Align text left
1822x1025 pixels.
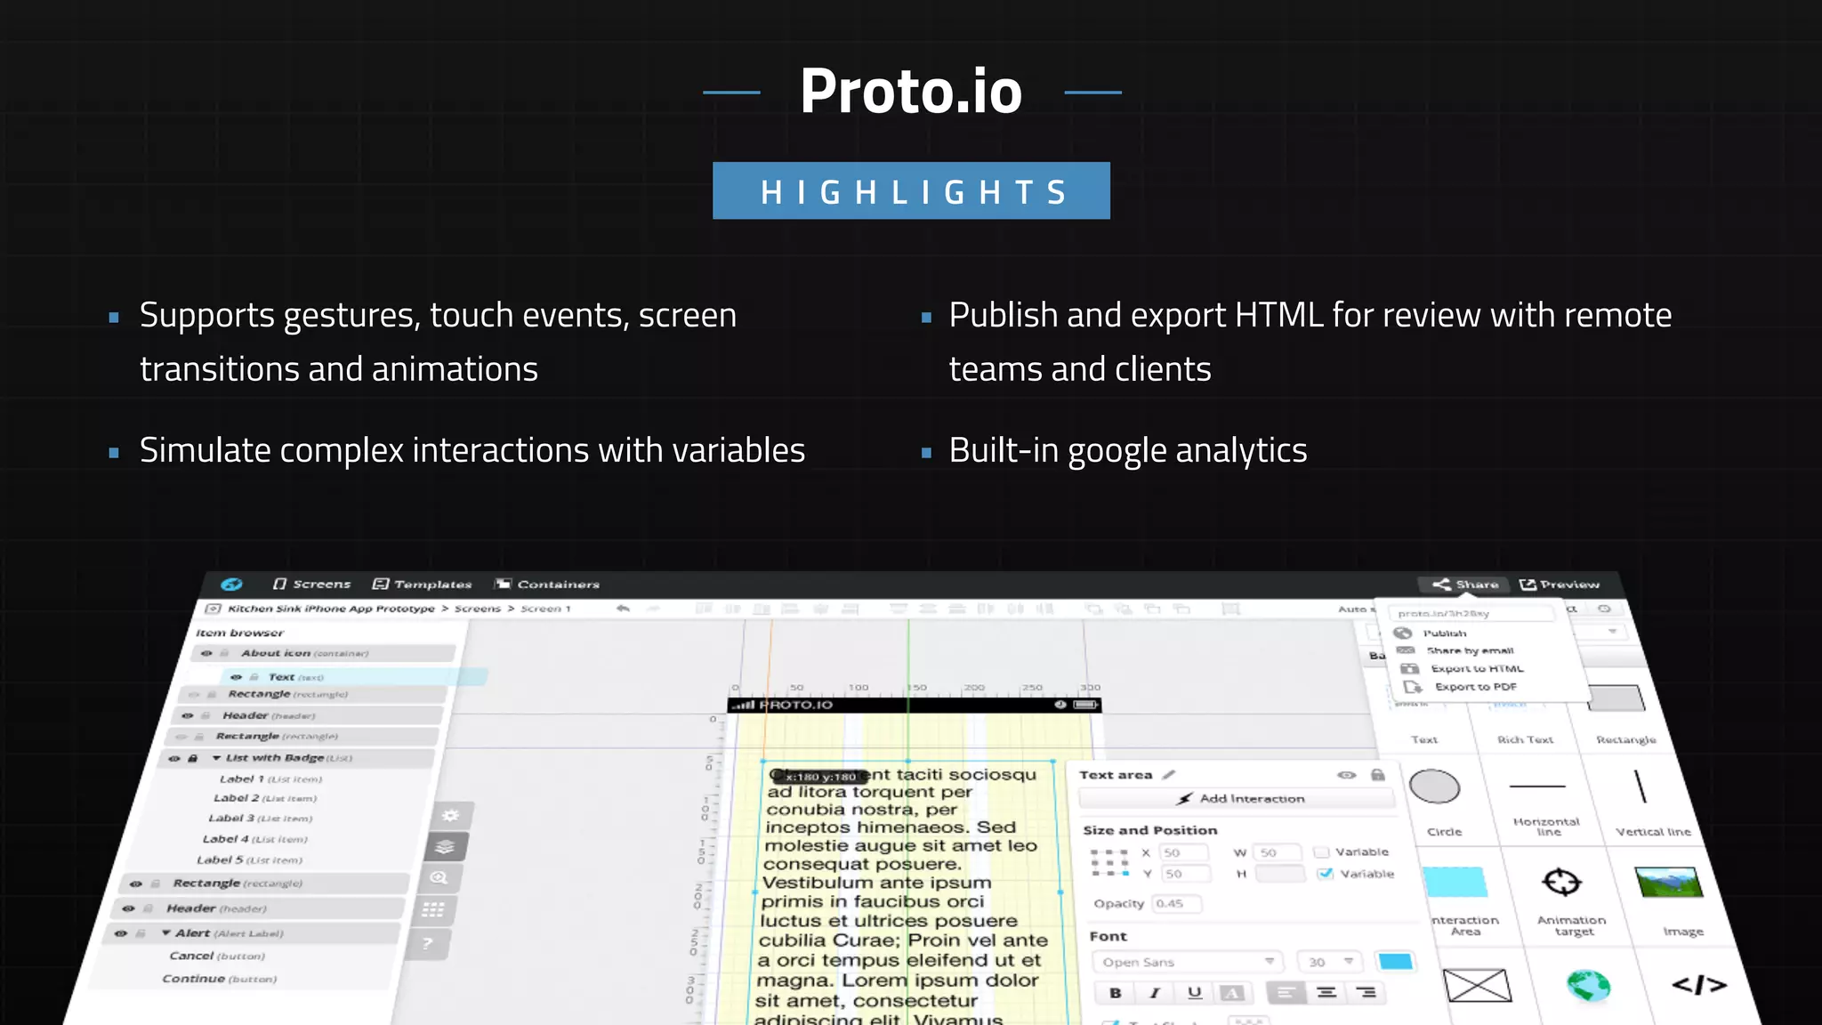[x=1286, y=992]
